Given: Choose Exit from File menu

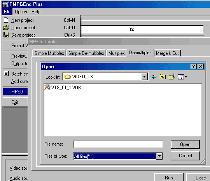Looking at the screenshot, I should click(x=15, y=102).
